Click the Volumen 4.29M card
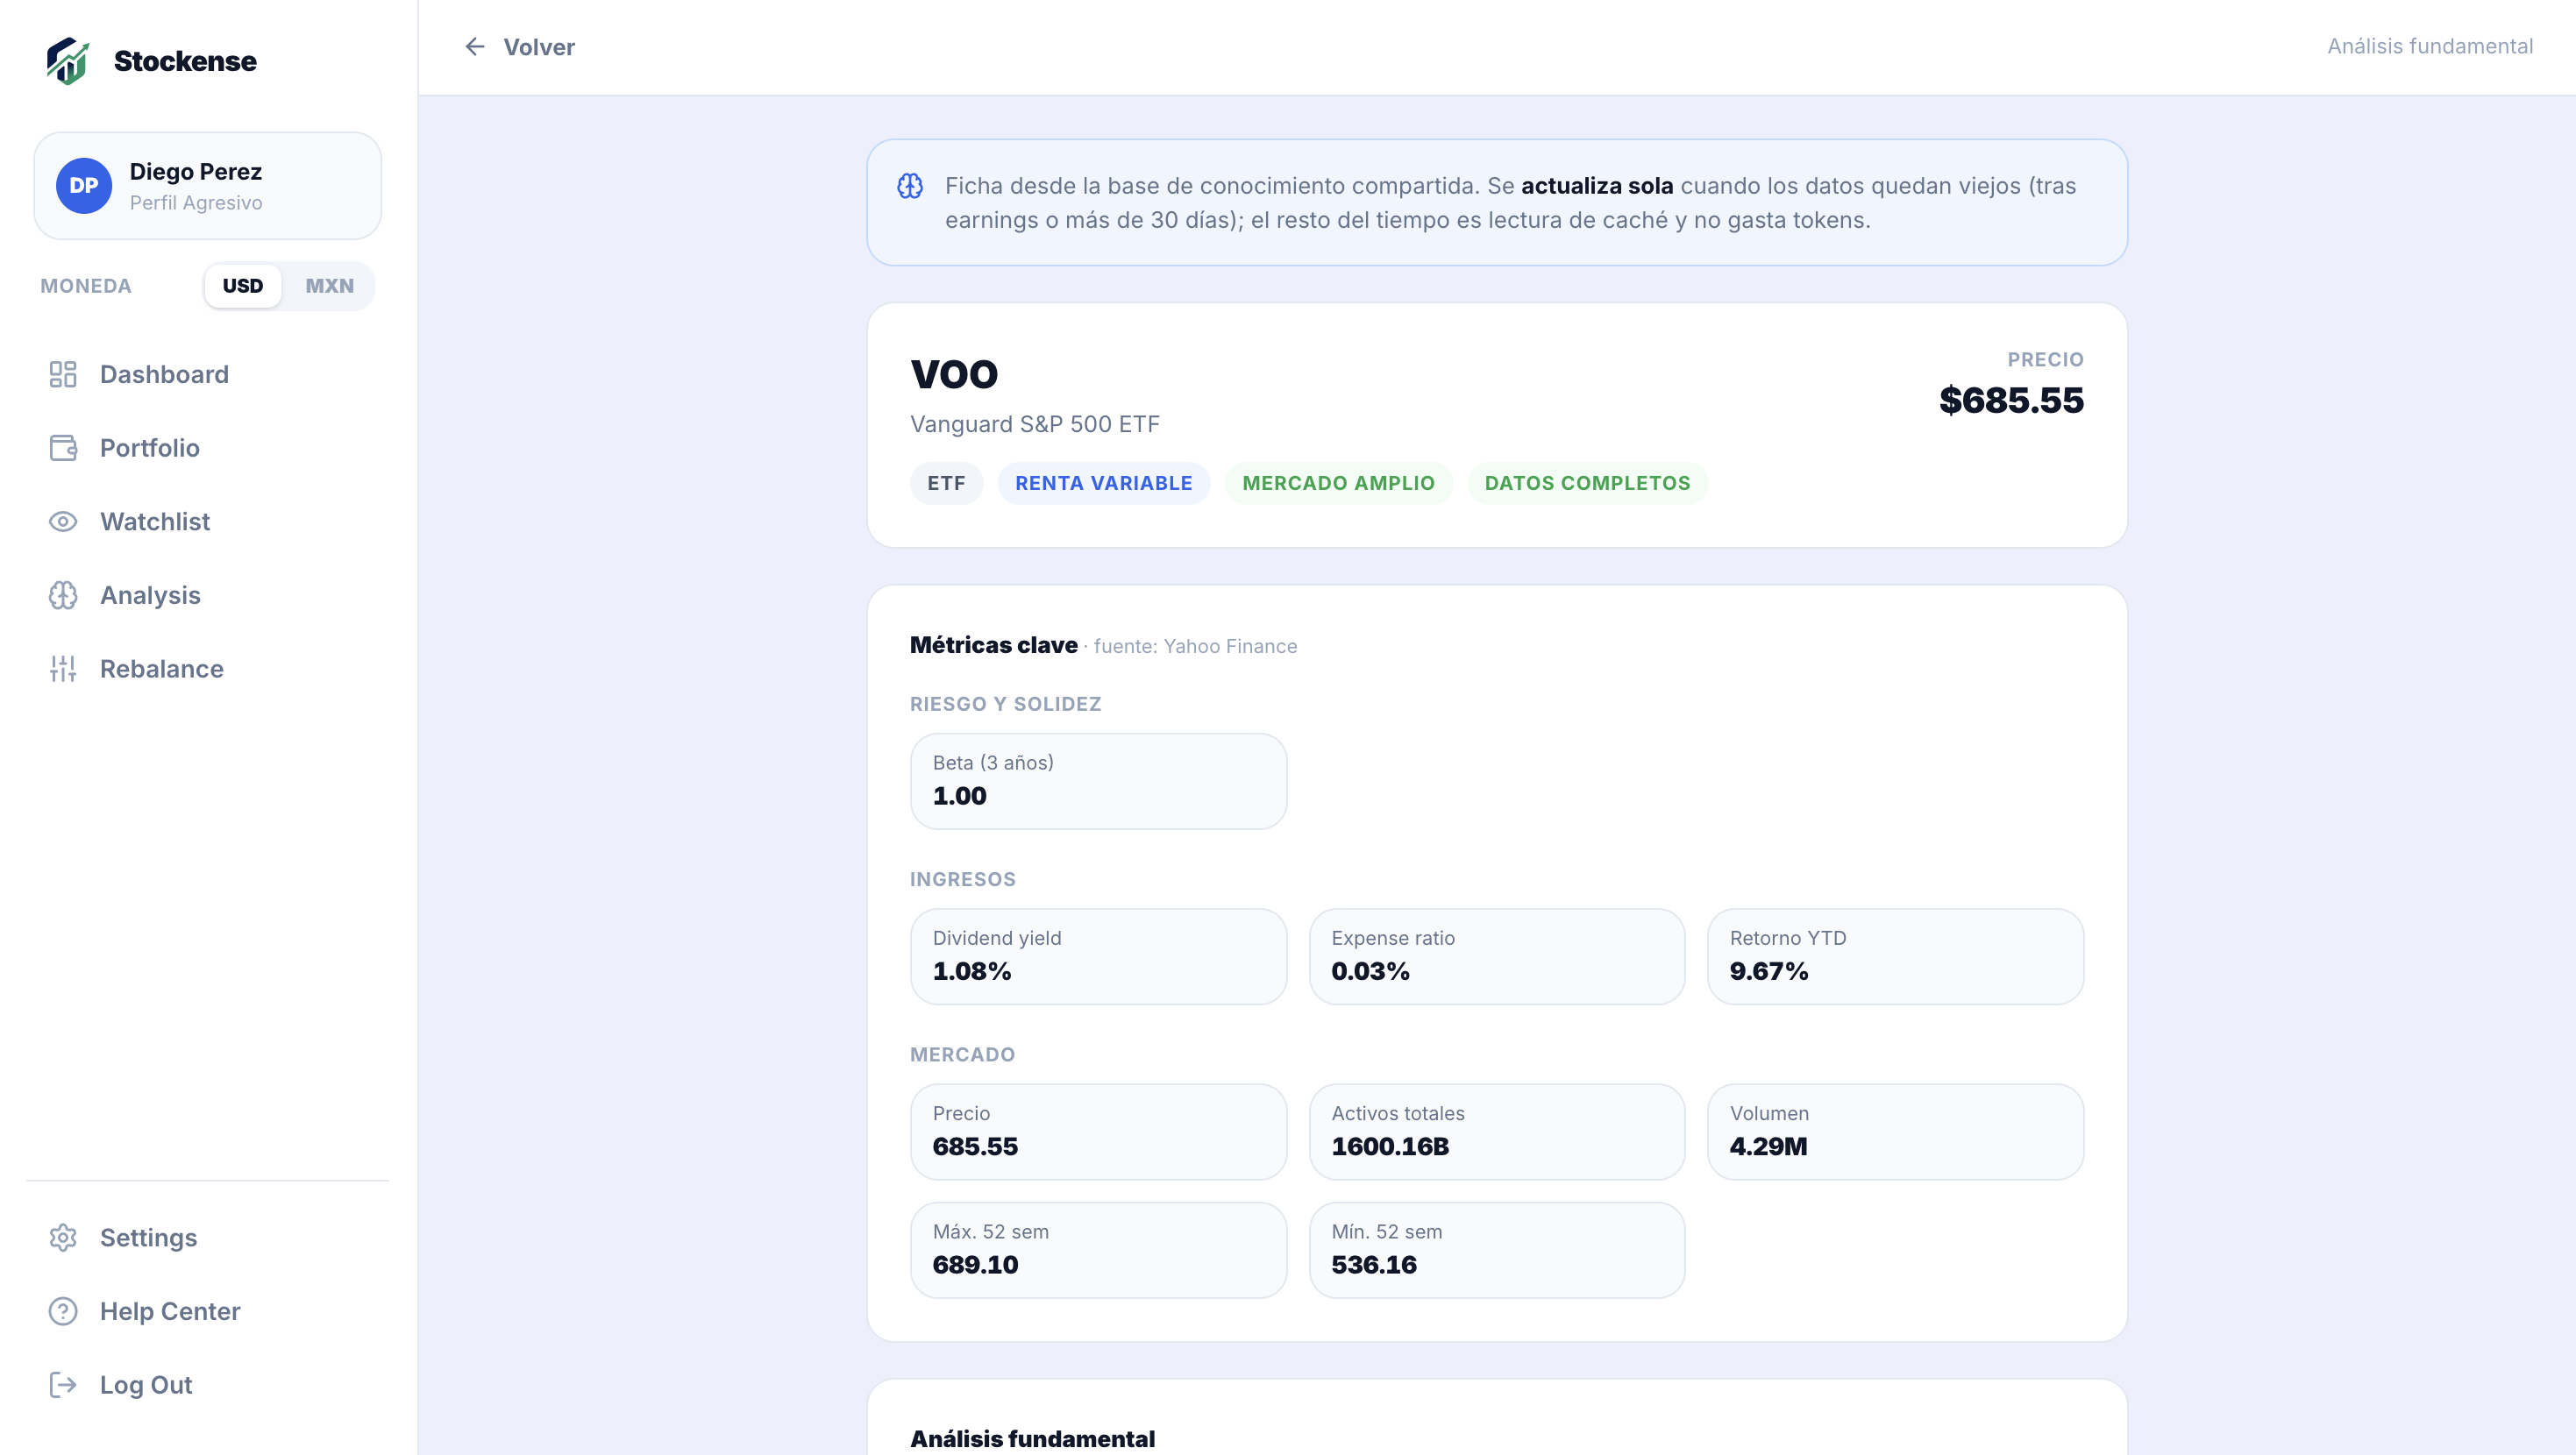 click(x=1895, y=1132)
